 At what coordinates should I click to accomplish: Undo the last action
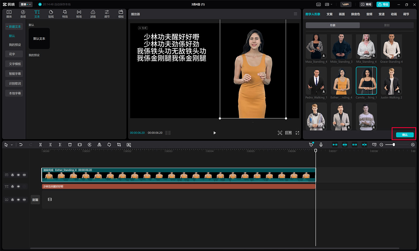(x=21, y=144)
